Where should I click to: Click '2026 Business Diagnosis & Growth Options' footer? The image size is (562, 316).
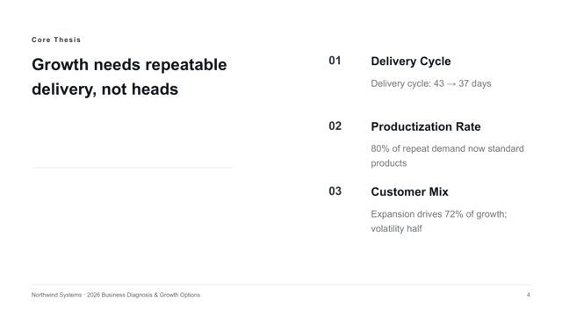[x=143, y=295]
